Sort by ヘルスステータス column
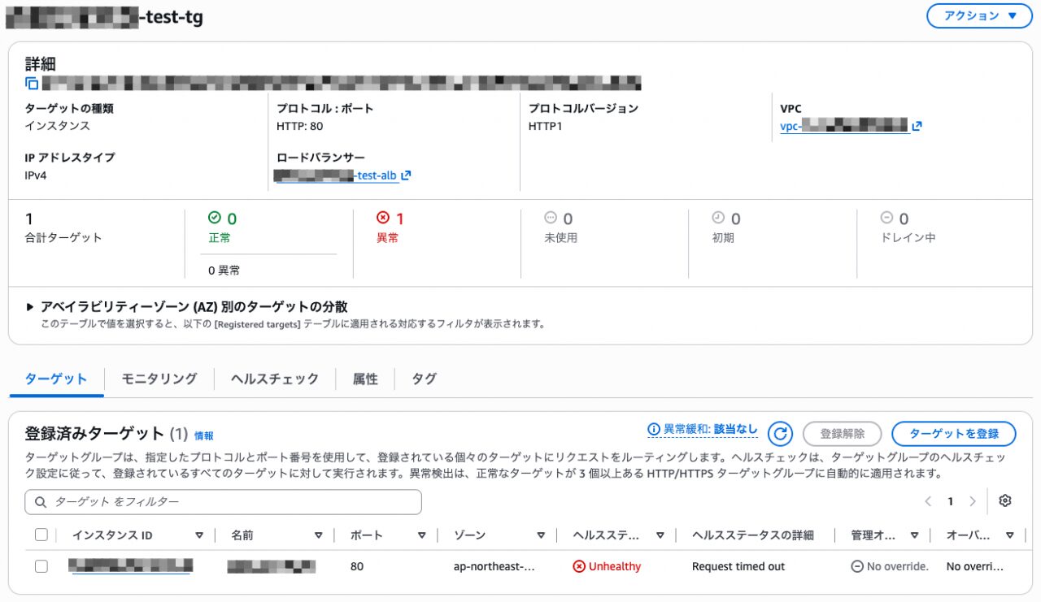Screen dimensions: 1041x602 (x=660, y=535)
